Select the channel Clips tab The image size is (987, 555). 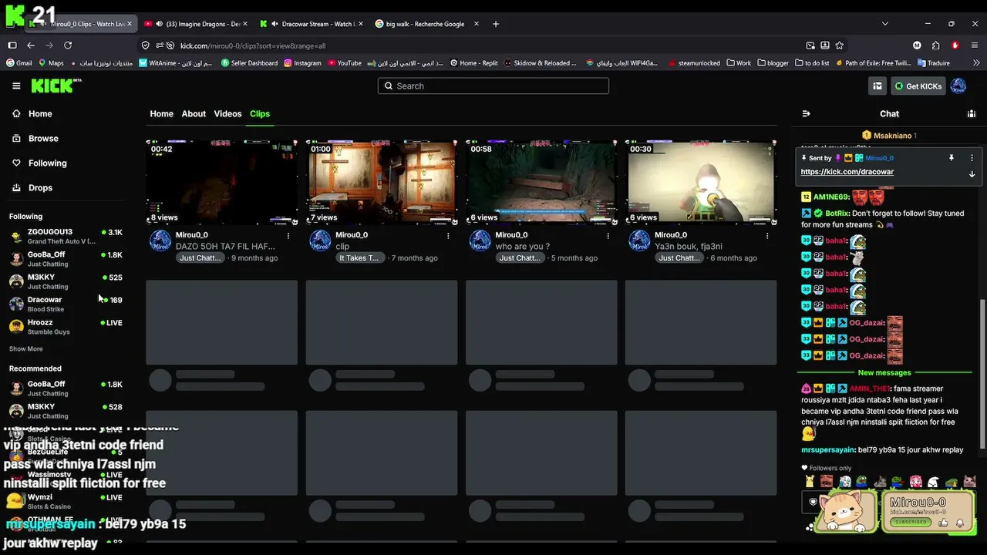[260, 113]
